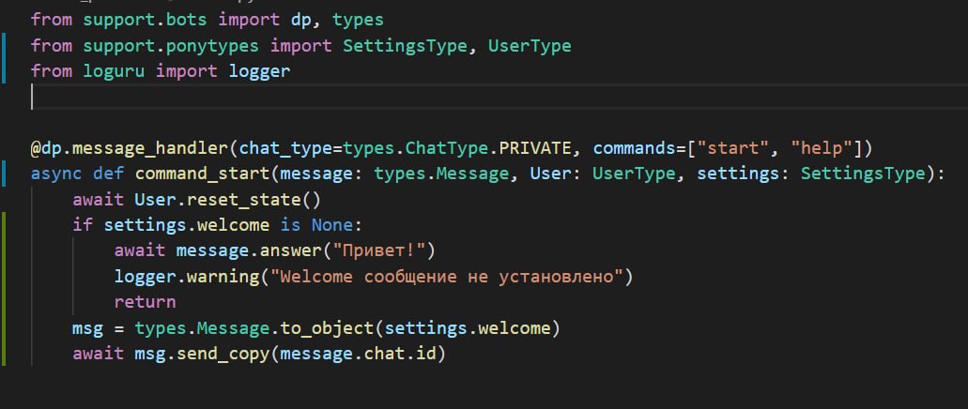Click 'UserType' in the ponytypes import line
Viewport: 968px width, 409px height.
[x=530, y=46]
